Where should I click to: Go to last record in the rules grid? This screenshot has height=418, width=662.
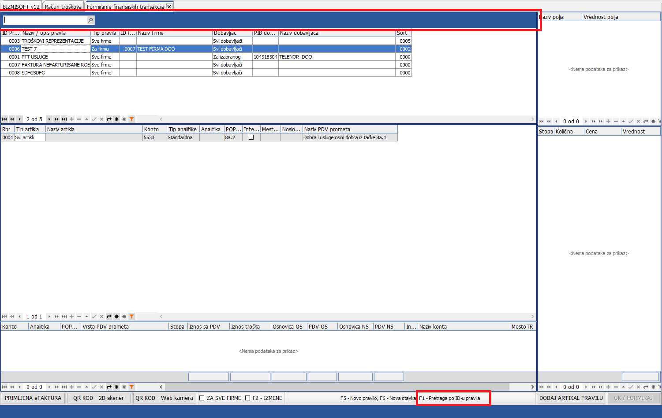pyautogui.click(x=64, y=119)
